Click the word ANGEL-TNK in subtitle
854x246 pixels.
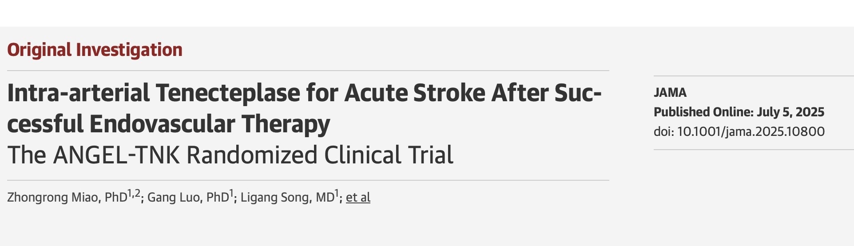tap(116, 155)
